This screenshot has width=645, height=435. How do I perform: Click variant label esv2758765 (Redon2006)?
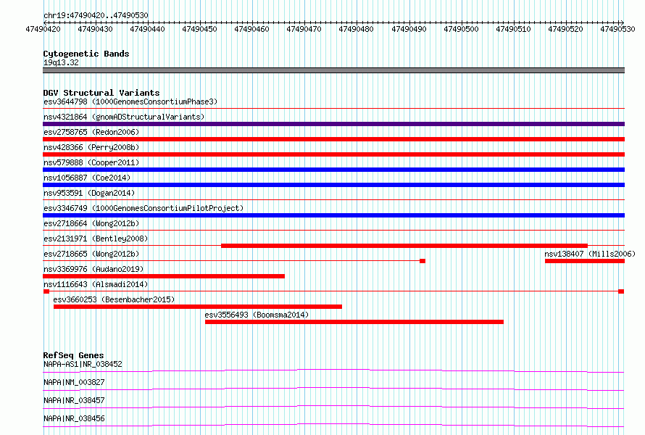coord(91,132)
